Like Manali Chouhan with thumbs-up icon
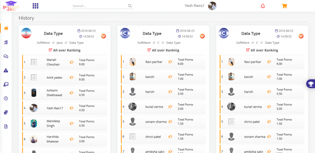 tap(72, 62)
